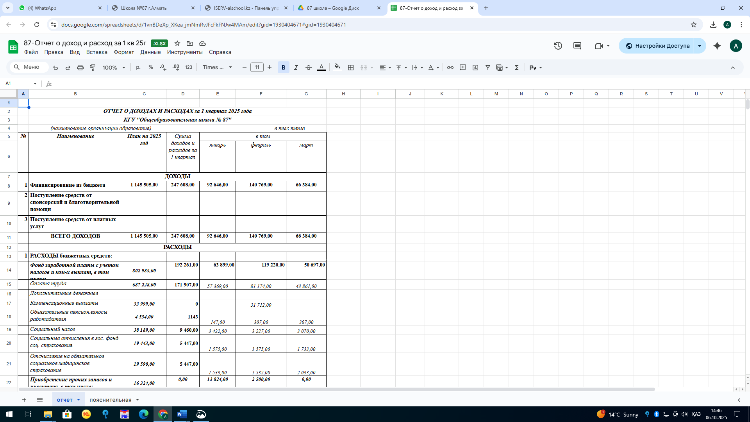Expand the filter views dropdown

507,68
